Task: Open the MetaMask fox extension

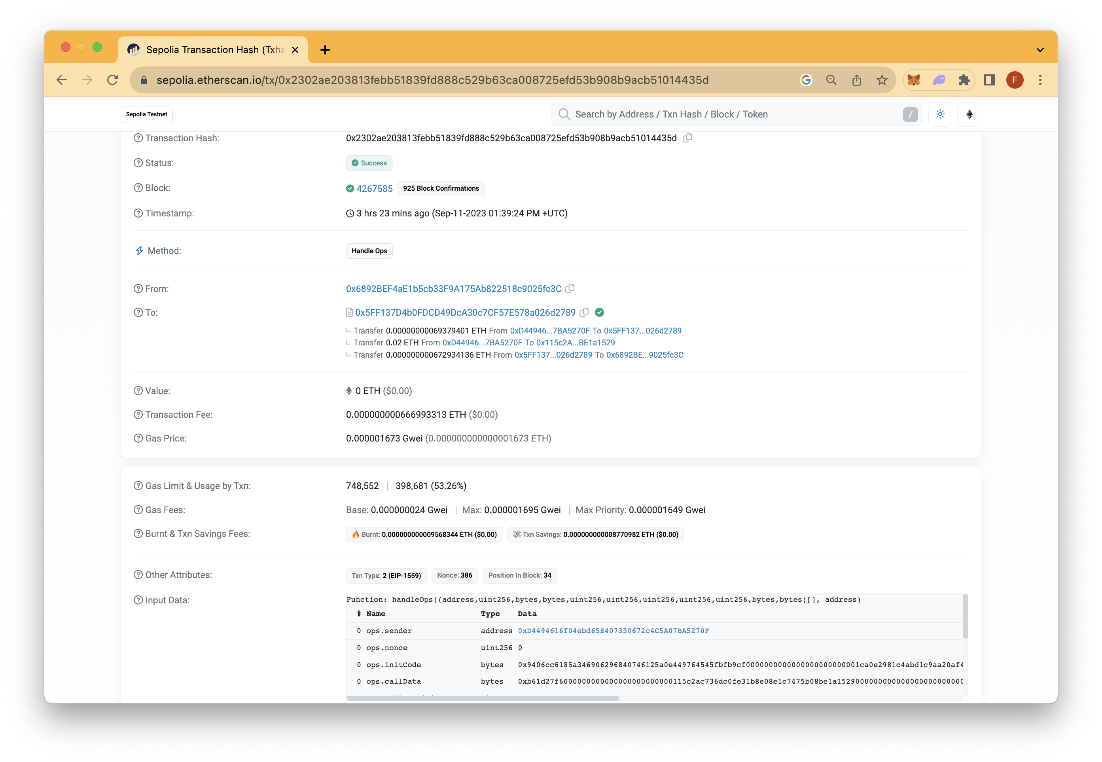Action: pos(913,80)
